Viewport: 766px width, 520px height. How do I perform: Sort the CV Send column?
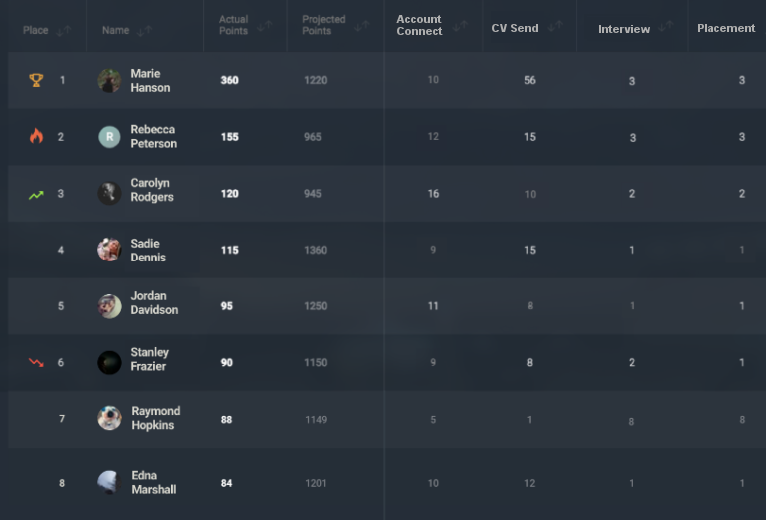pos(555,25)
